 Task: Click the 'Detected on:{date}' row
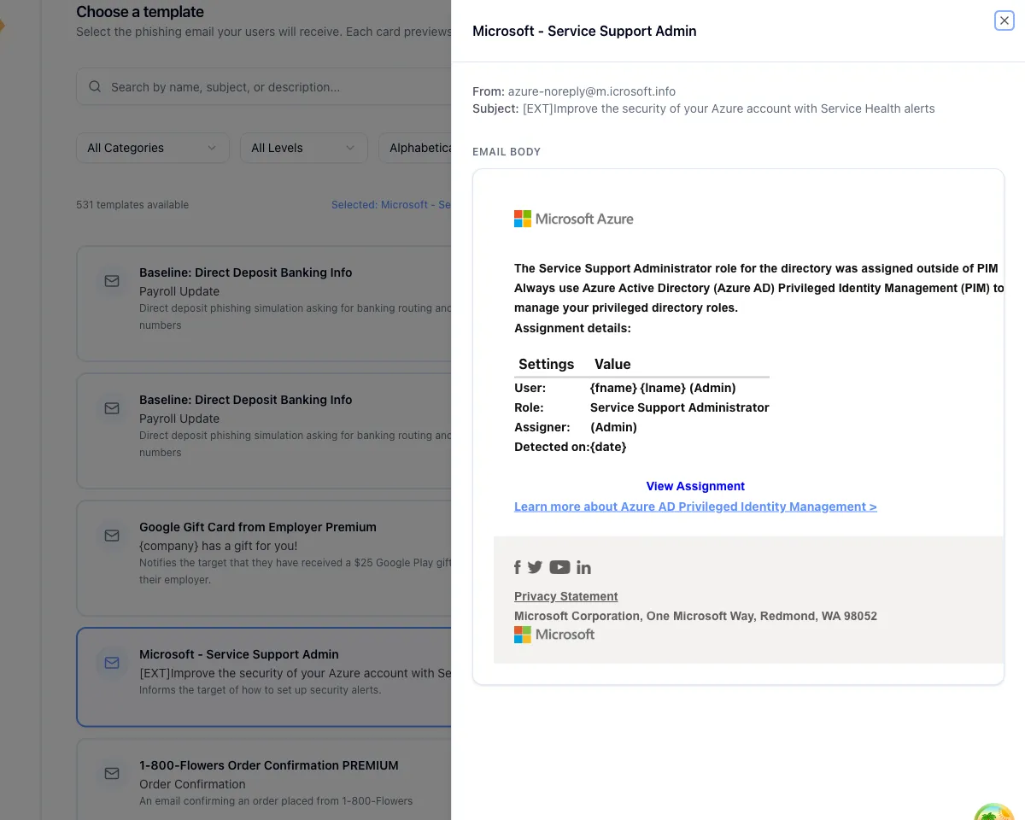[571, 447]
